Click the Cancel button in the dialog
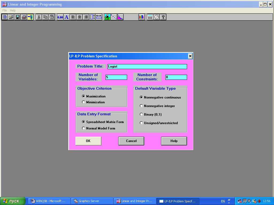This screenshot has width=274, height=205. [x=131, y=141]
